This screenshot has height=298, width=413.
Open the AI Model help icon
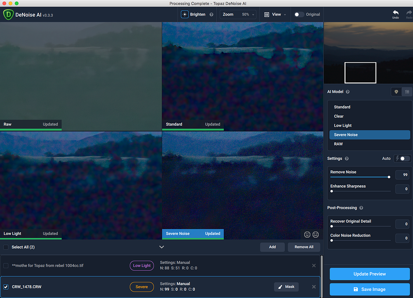[x=348, y=92]
